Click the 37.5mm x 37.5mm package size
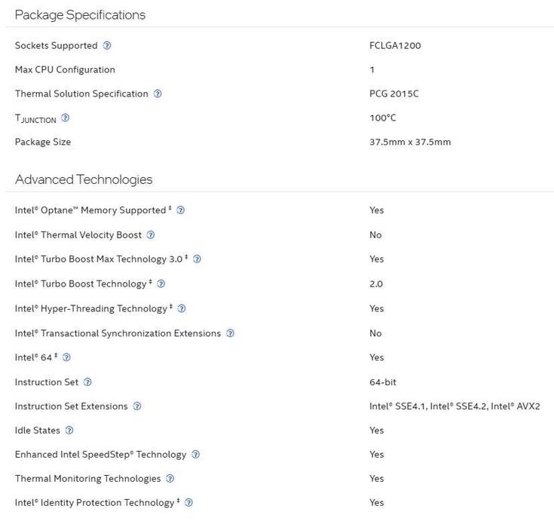This screenshot has width=554, height=527. [410, 142]
